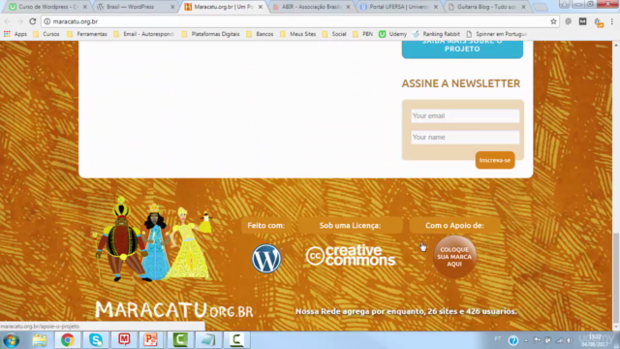The height and width of the screenshot is (349, 620).
Task: Click the WordPress logo in footer
Action: click(x=266, y=259)
